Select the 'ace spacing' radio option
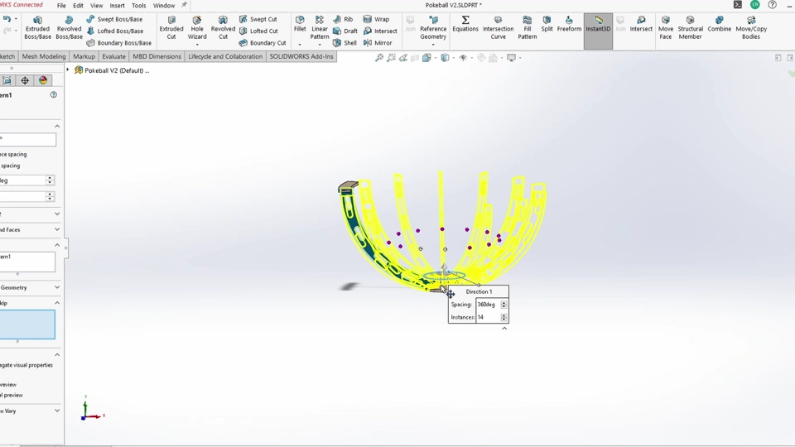 (x=13, y=154)
